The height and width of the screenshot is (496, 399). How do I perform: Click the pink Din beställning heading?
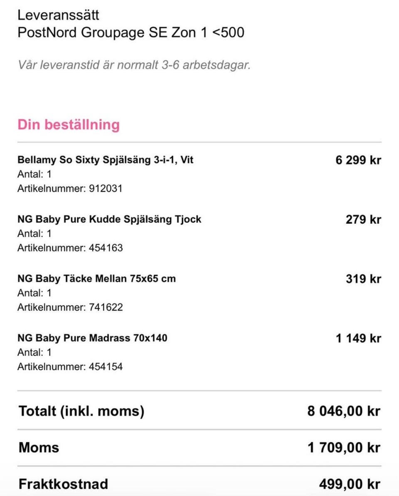(x=69, y=125)
